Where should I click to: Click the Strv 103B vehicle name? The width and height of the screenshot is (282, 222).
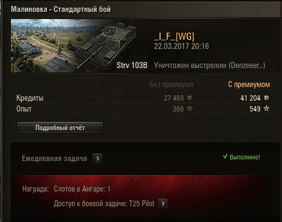[x=132, y=65]
